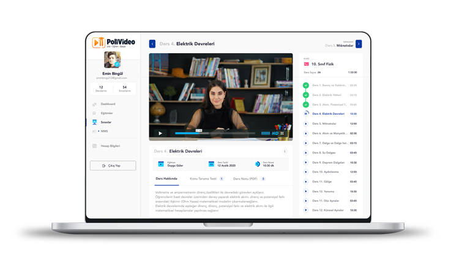Play the Elektrik Devreleri video

pyautogui.click(x=160, y=133)
